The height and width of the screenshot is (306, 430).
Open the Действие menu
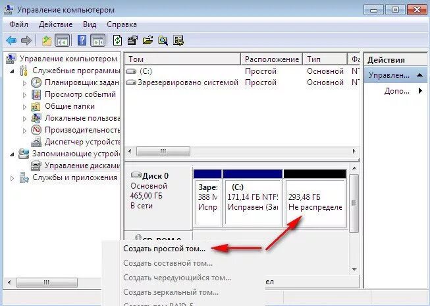click(x=56, y=24)
